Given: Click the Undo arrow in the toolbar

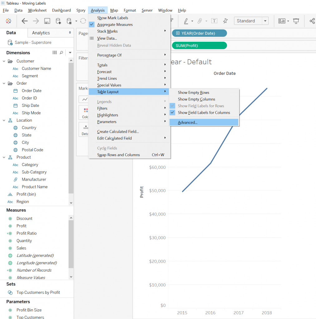Looking at the screenshot, I should (24, 21).
